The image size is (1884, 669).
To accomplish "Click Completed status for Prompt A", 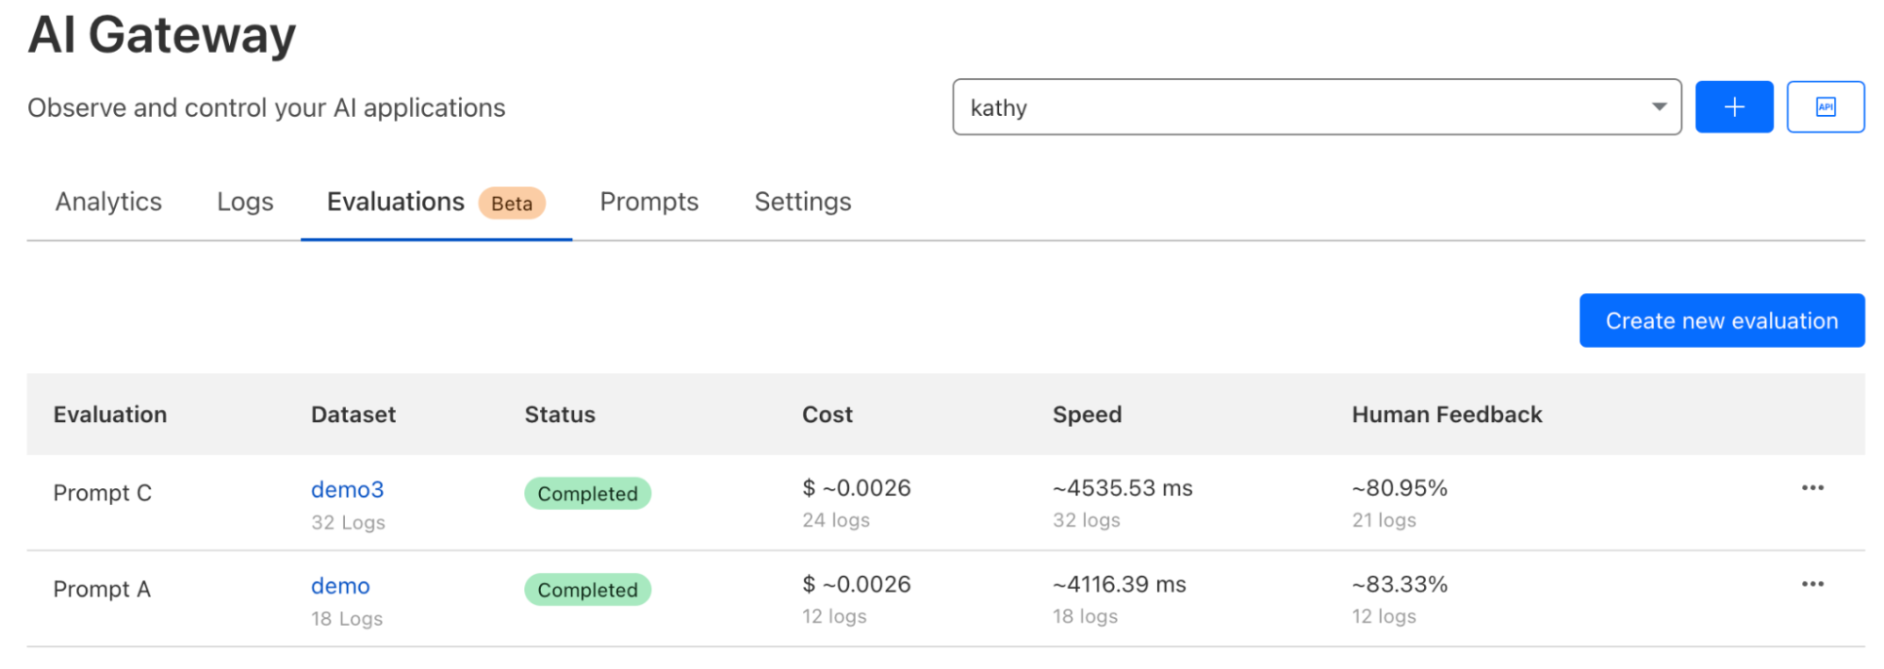I will click(x=587, y=590).
